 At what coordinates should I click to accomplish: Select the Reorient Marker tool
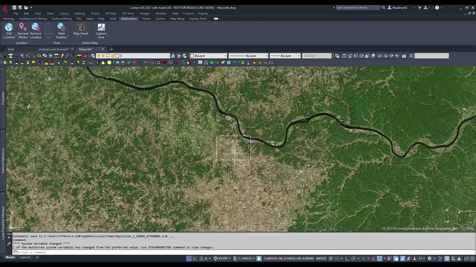click(x=23, y=31)
